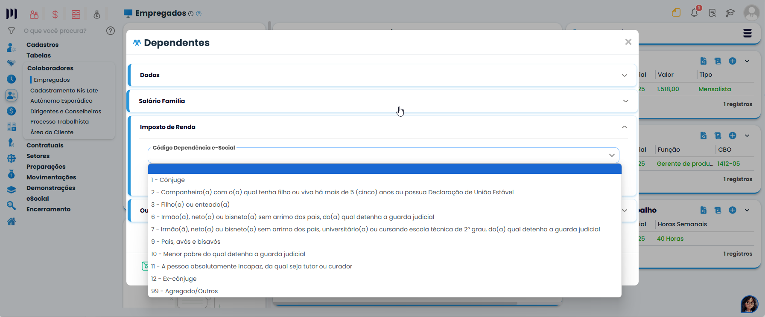Open the red dollar sign module
This screenshot has height=317, width=765.
[55, 14]
